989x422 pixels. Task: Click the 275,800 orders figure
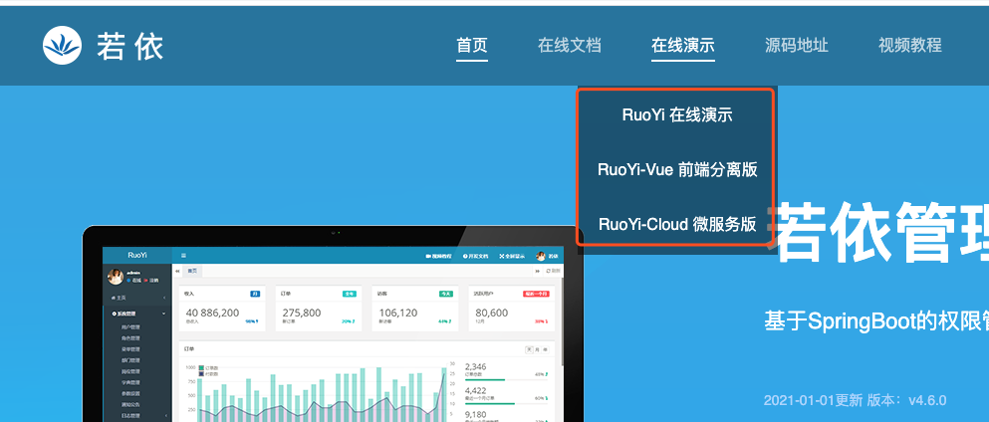coord(302,313)
